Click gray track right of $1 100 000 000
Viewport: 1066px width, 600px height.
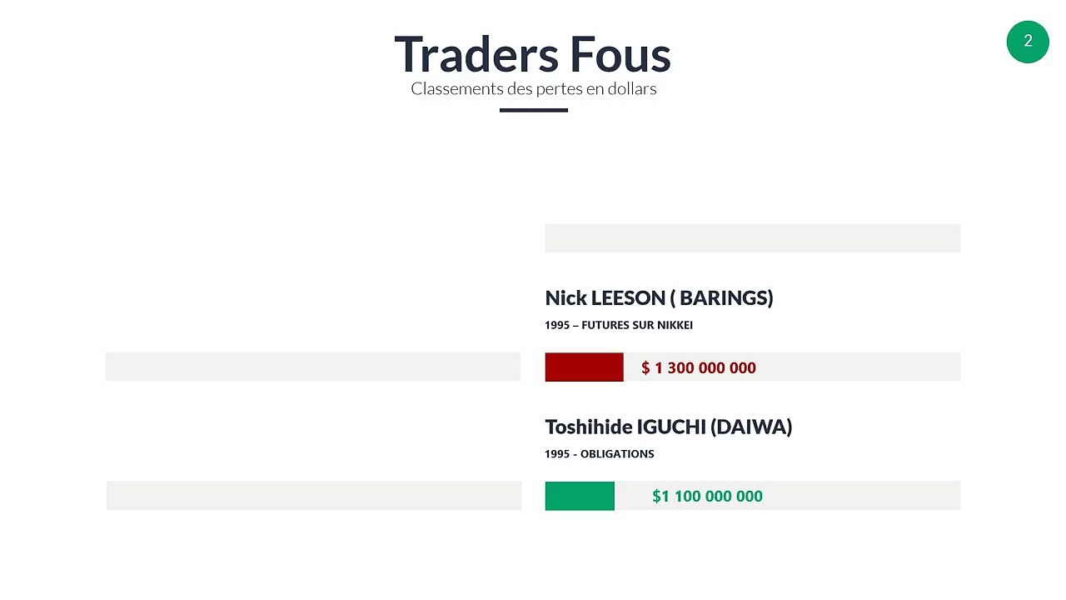coord(862,496)
